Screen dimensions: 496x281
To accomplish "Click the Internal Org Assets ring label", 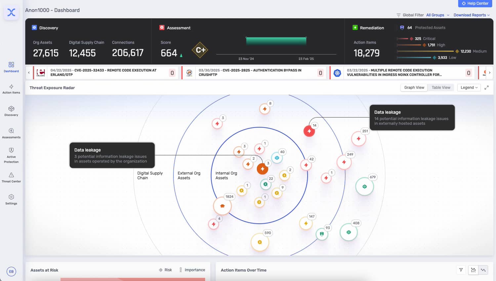I will tap(226, 176).
